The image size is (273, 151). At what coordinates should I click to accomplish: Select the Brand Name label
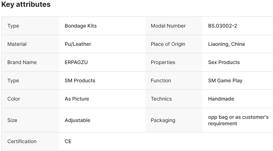click(22, 62)
